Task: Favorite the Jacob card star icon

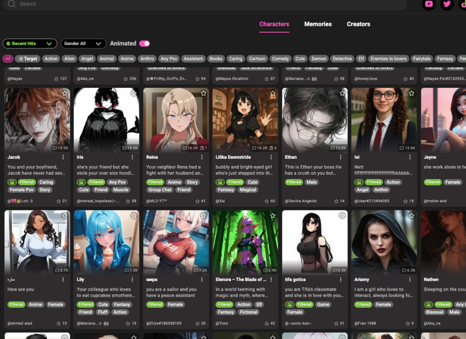Action: pyautogui.click(x=65, y=93)
